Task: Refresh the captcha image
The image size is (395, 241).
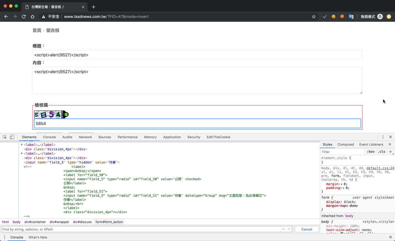Action: click(66, 114)
